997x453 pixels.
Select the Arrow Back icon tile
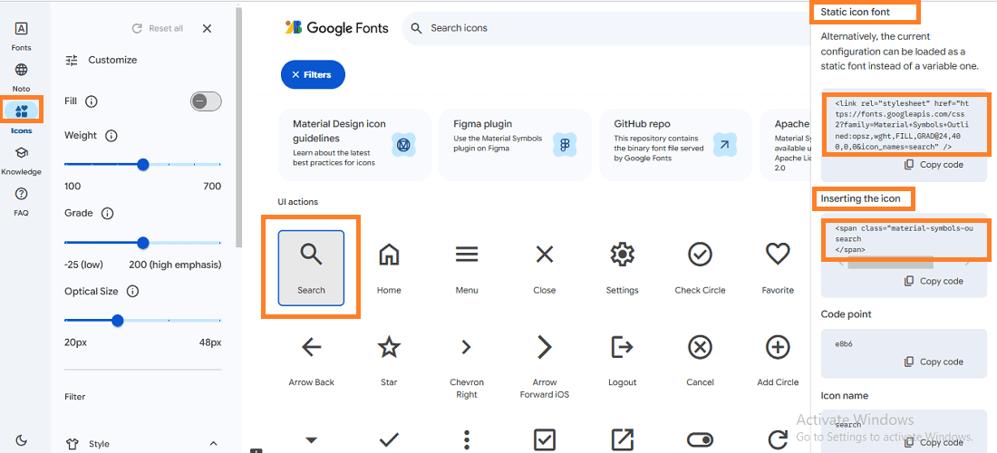[311, 360]
